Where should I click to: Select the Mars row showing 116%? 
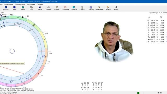coord(156,30)
